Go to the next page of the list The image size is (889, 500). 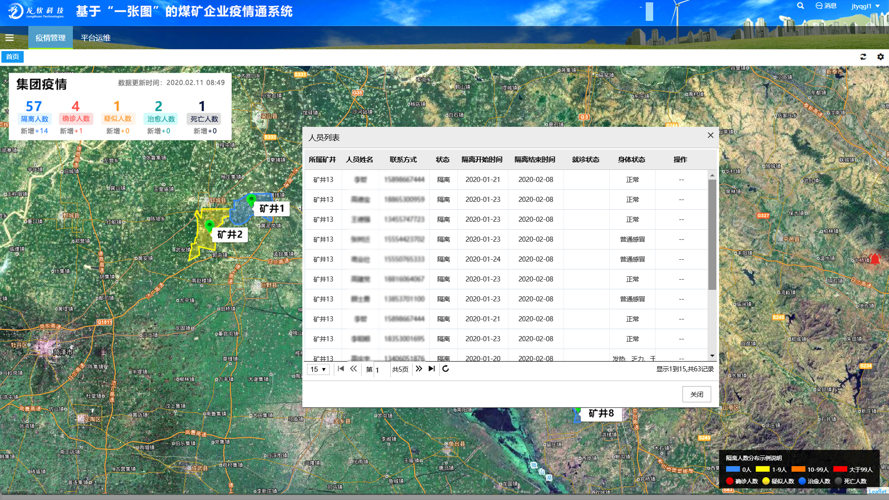(419, 369)
